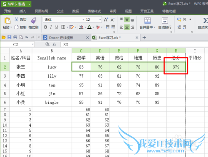The image size is (208, 157).
Task: Increase decimal places
Action: tap(179, 27)
